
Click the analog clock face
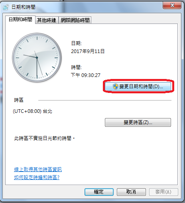coord(37,57)
